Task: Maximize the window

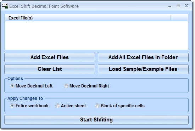Action: [x=178, y=6]
